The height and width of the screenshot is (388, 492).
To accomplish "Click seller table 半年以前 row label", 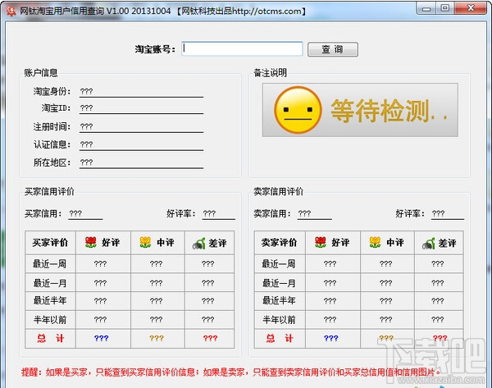I will (x=279, y=320).
